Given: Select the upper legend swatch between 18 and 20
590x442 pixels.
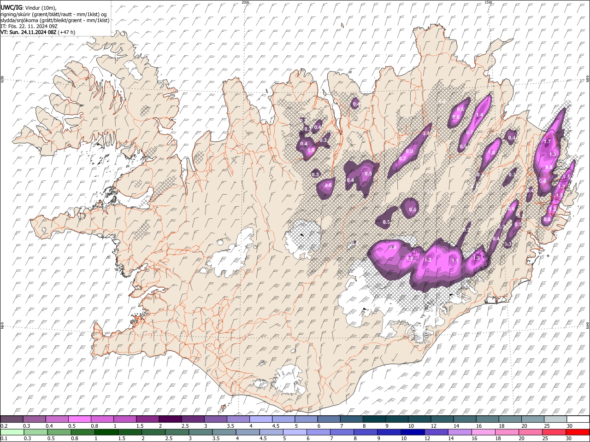Looking at the screenshot, I should 510,419.
